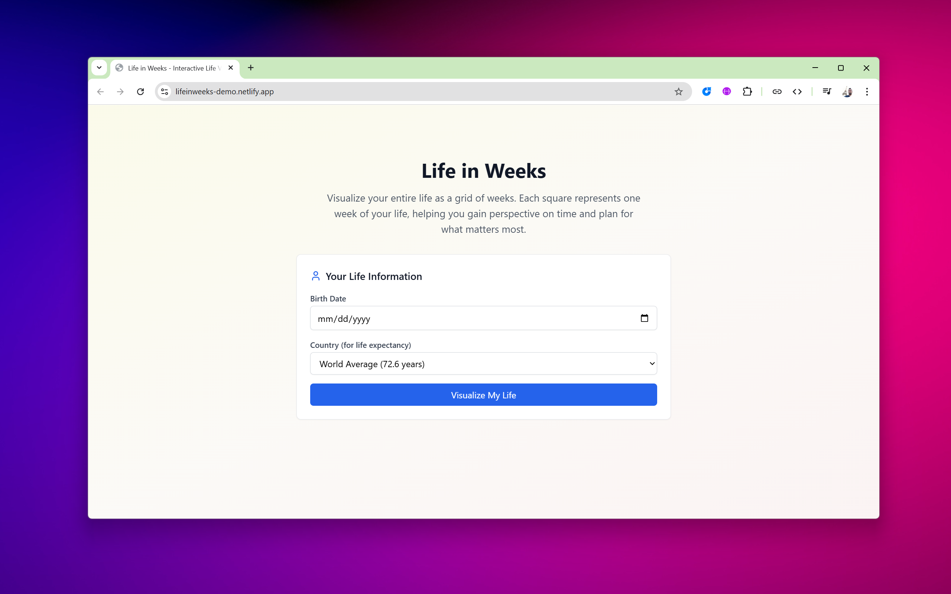Image resolution: width=951 pixels, height=594 pixels.
Task: Reload the page
Action: pos(140,92)
